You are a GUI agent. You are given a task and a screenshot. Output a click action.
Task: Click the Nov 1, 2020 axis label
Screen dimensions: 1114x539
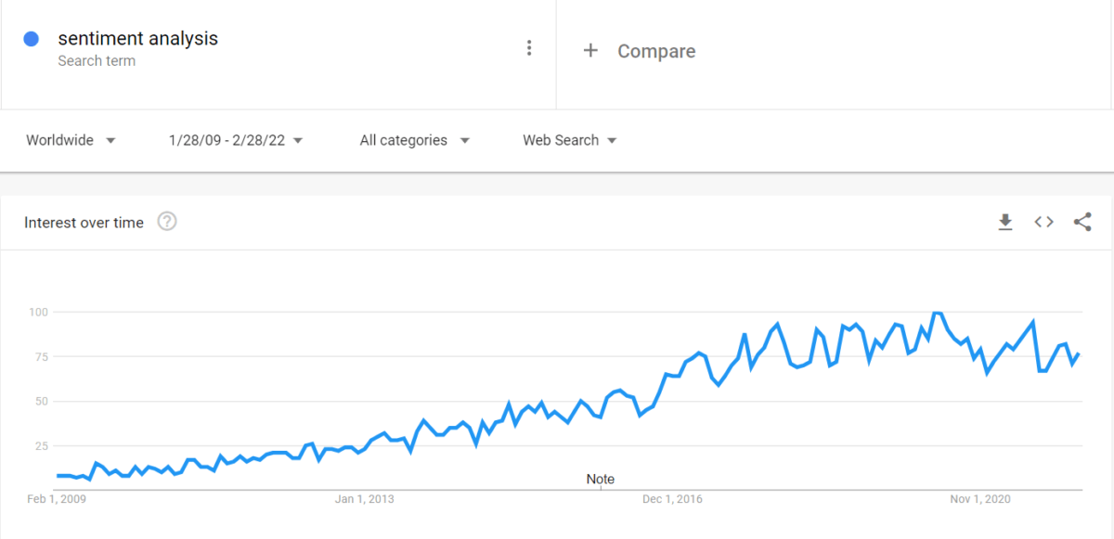tap(978, 498)
